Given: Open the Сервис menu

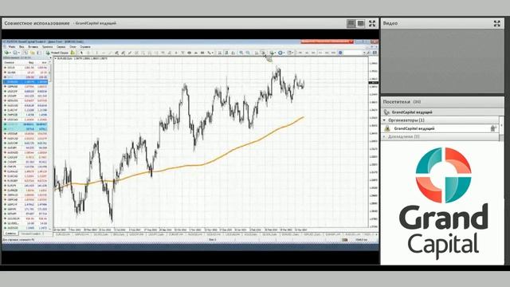Looking at the screenshot, I should pyautogui.click(x=61, y=47).
